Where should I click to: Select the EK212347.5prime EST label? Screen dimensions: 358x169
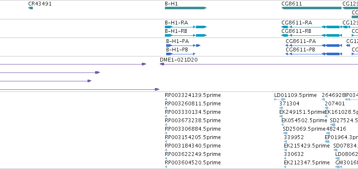coord(307,163)
